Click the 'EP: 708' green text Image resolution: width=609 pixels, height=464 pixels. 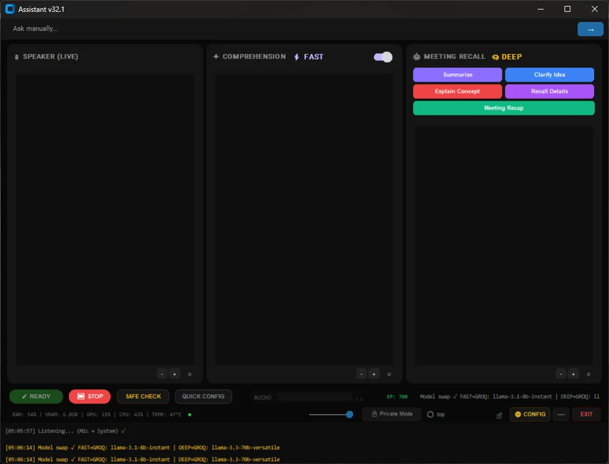[x=397, y=397]
